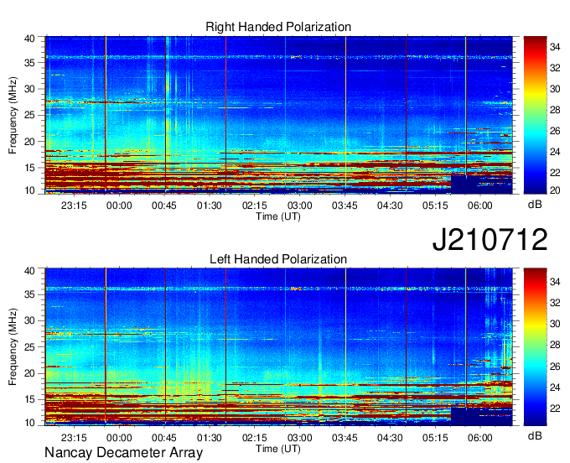The height and width of the screenshot is (463, 570).
Task: Click the 00:45 tick label on bottom plot
Action: tap(164, 438)
